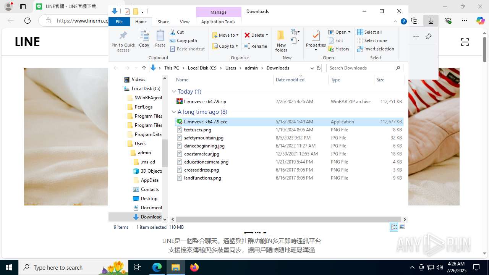Select the Home ribbon tab

pyautogui.click(x=141, y=22)
